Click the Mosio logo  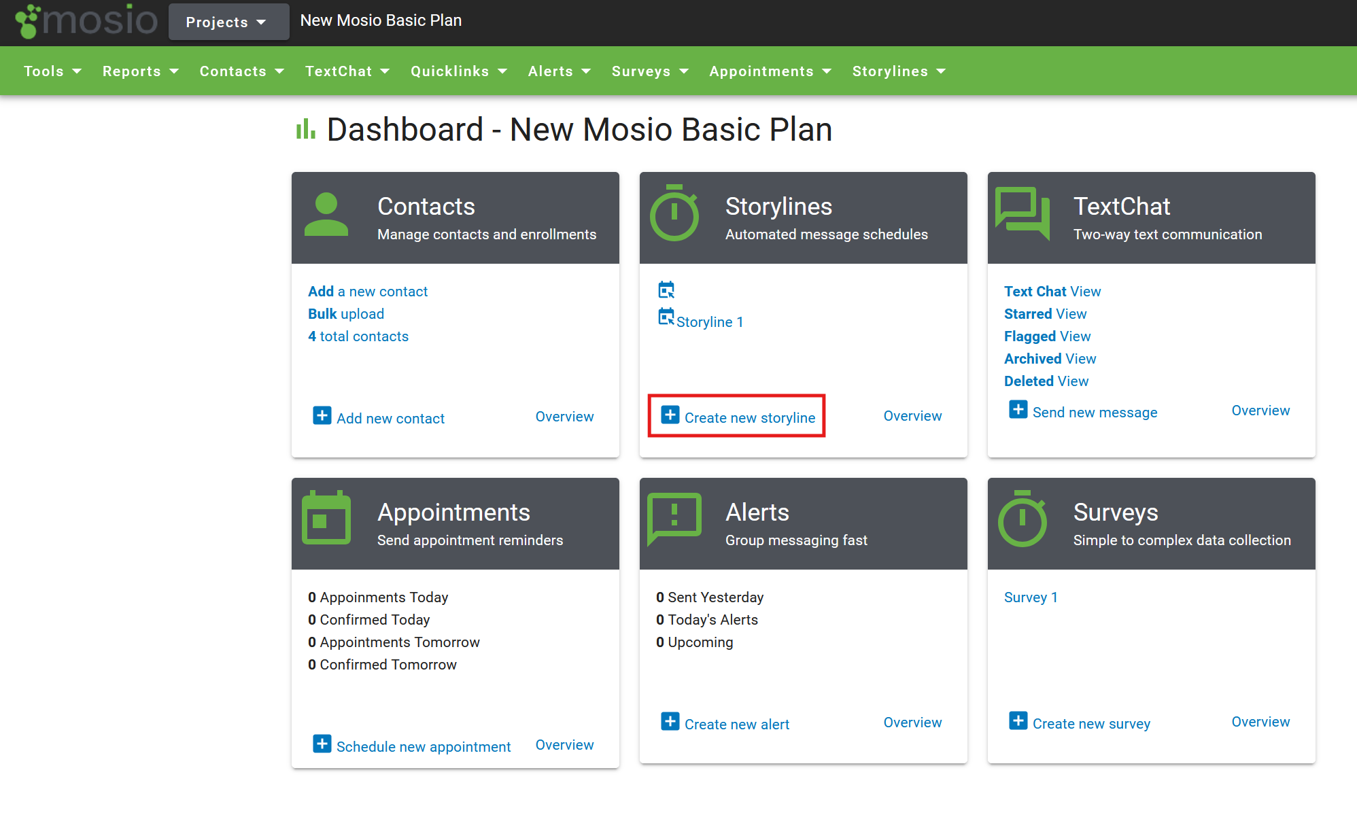[x=86, y=20]
